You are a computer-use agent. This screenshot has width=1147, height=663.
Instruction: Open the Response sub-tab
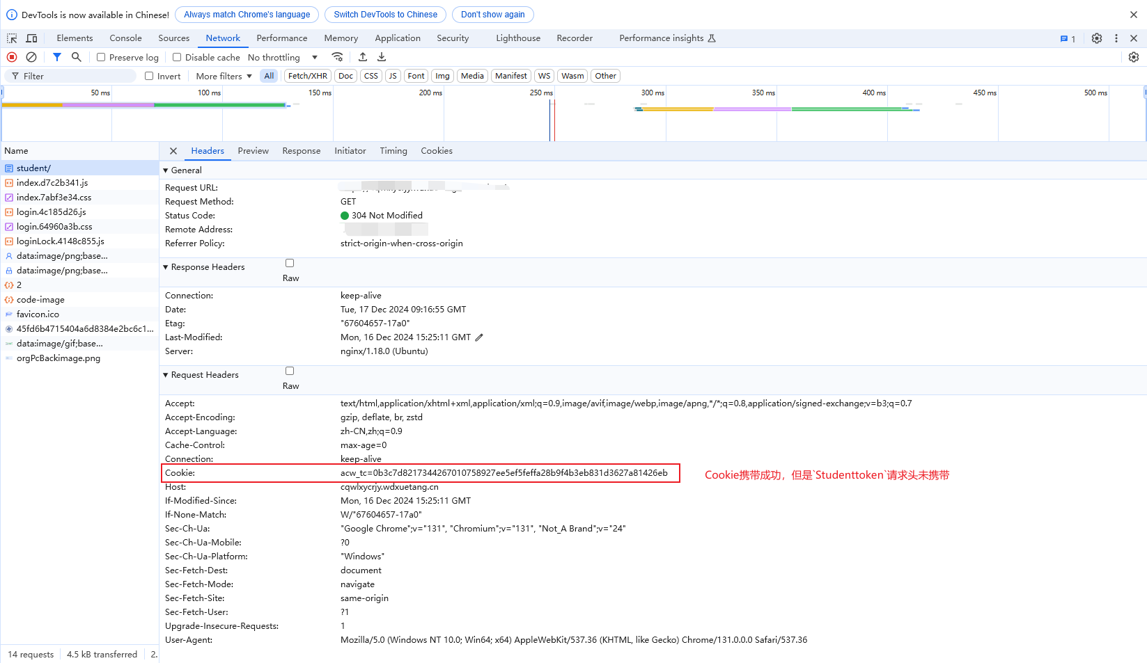(302, 151)
